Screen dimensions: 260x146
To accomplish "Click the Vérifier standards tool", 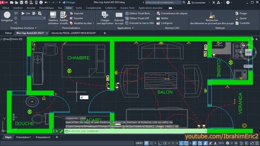I will pos(162,18).
